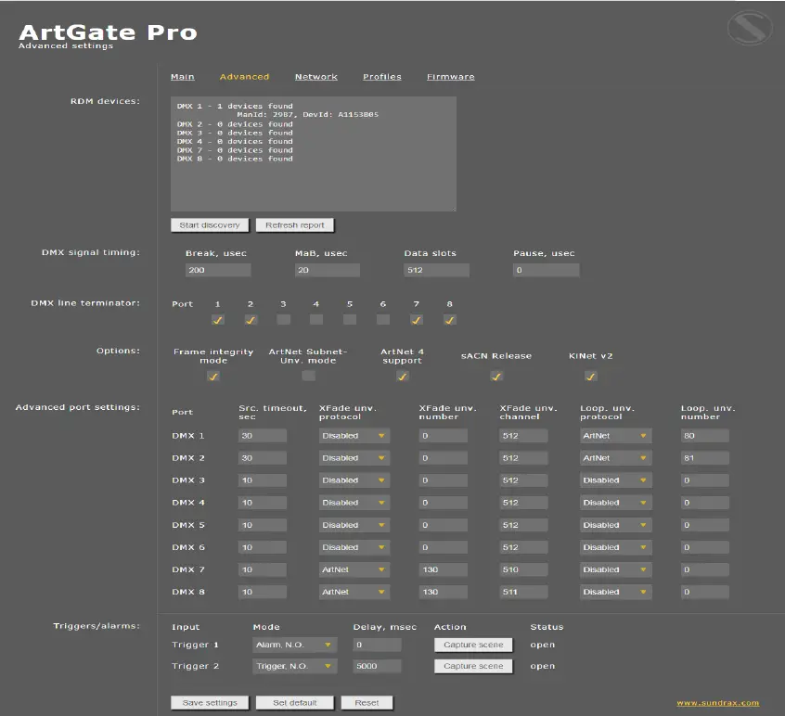Screen dimensions: 785x716
Task: Click DMX 5 Loop unv. number field
Action: 705,525
